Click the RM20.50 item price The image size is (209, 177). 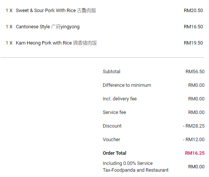click(x=193, y=11)
